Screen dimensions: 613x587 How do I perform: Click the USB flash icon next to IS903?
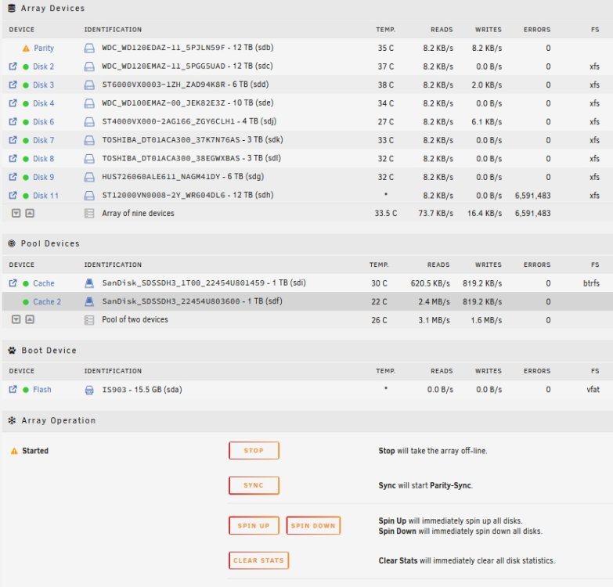89,390
